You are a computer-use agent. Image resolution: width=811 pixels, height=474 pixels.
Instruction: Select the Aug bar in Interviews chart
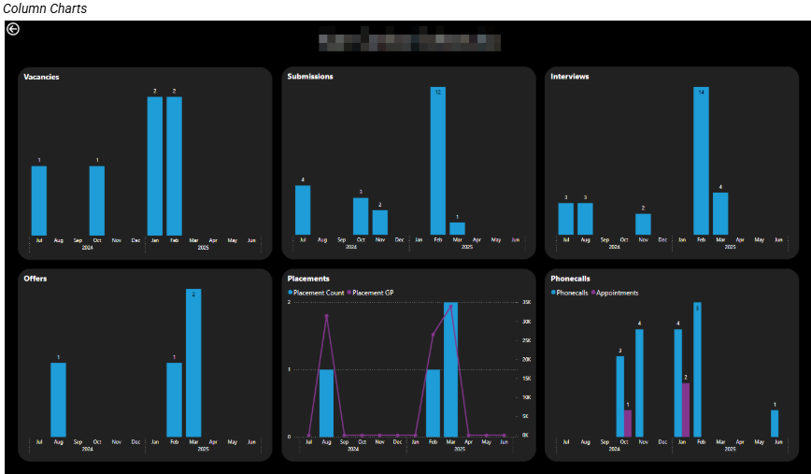tap(585, 219)
